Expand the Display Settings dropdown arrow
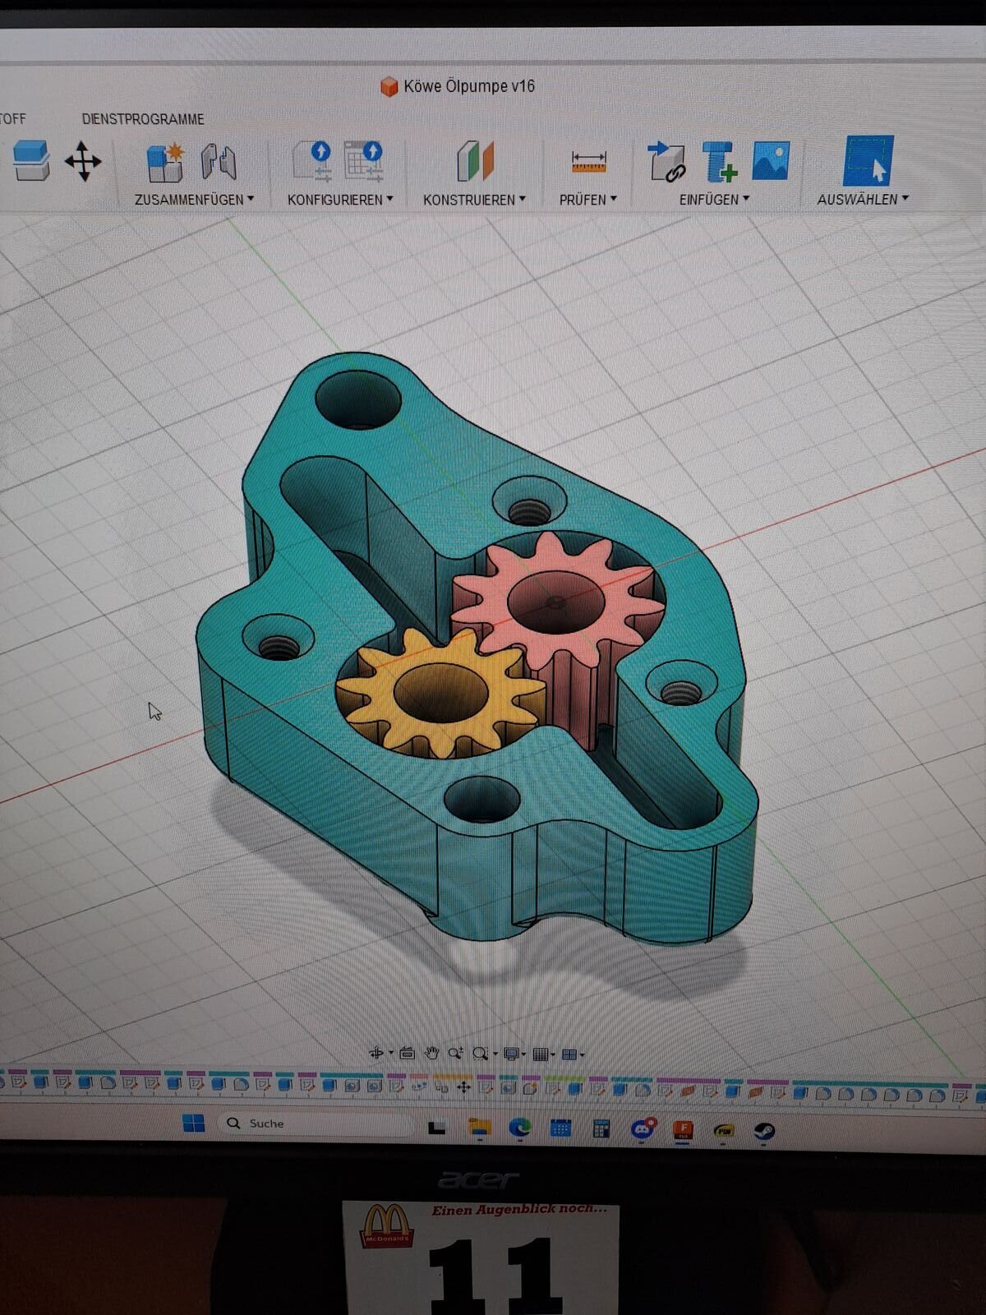The height and width of the screenshot is (1315, 986). [523, 1054]
